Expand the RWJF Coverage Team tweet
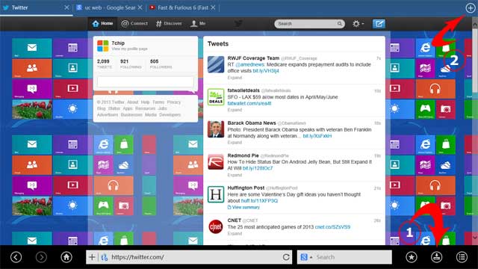The height and width of the screenshot is (269, 478). coord(235,78)
